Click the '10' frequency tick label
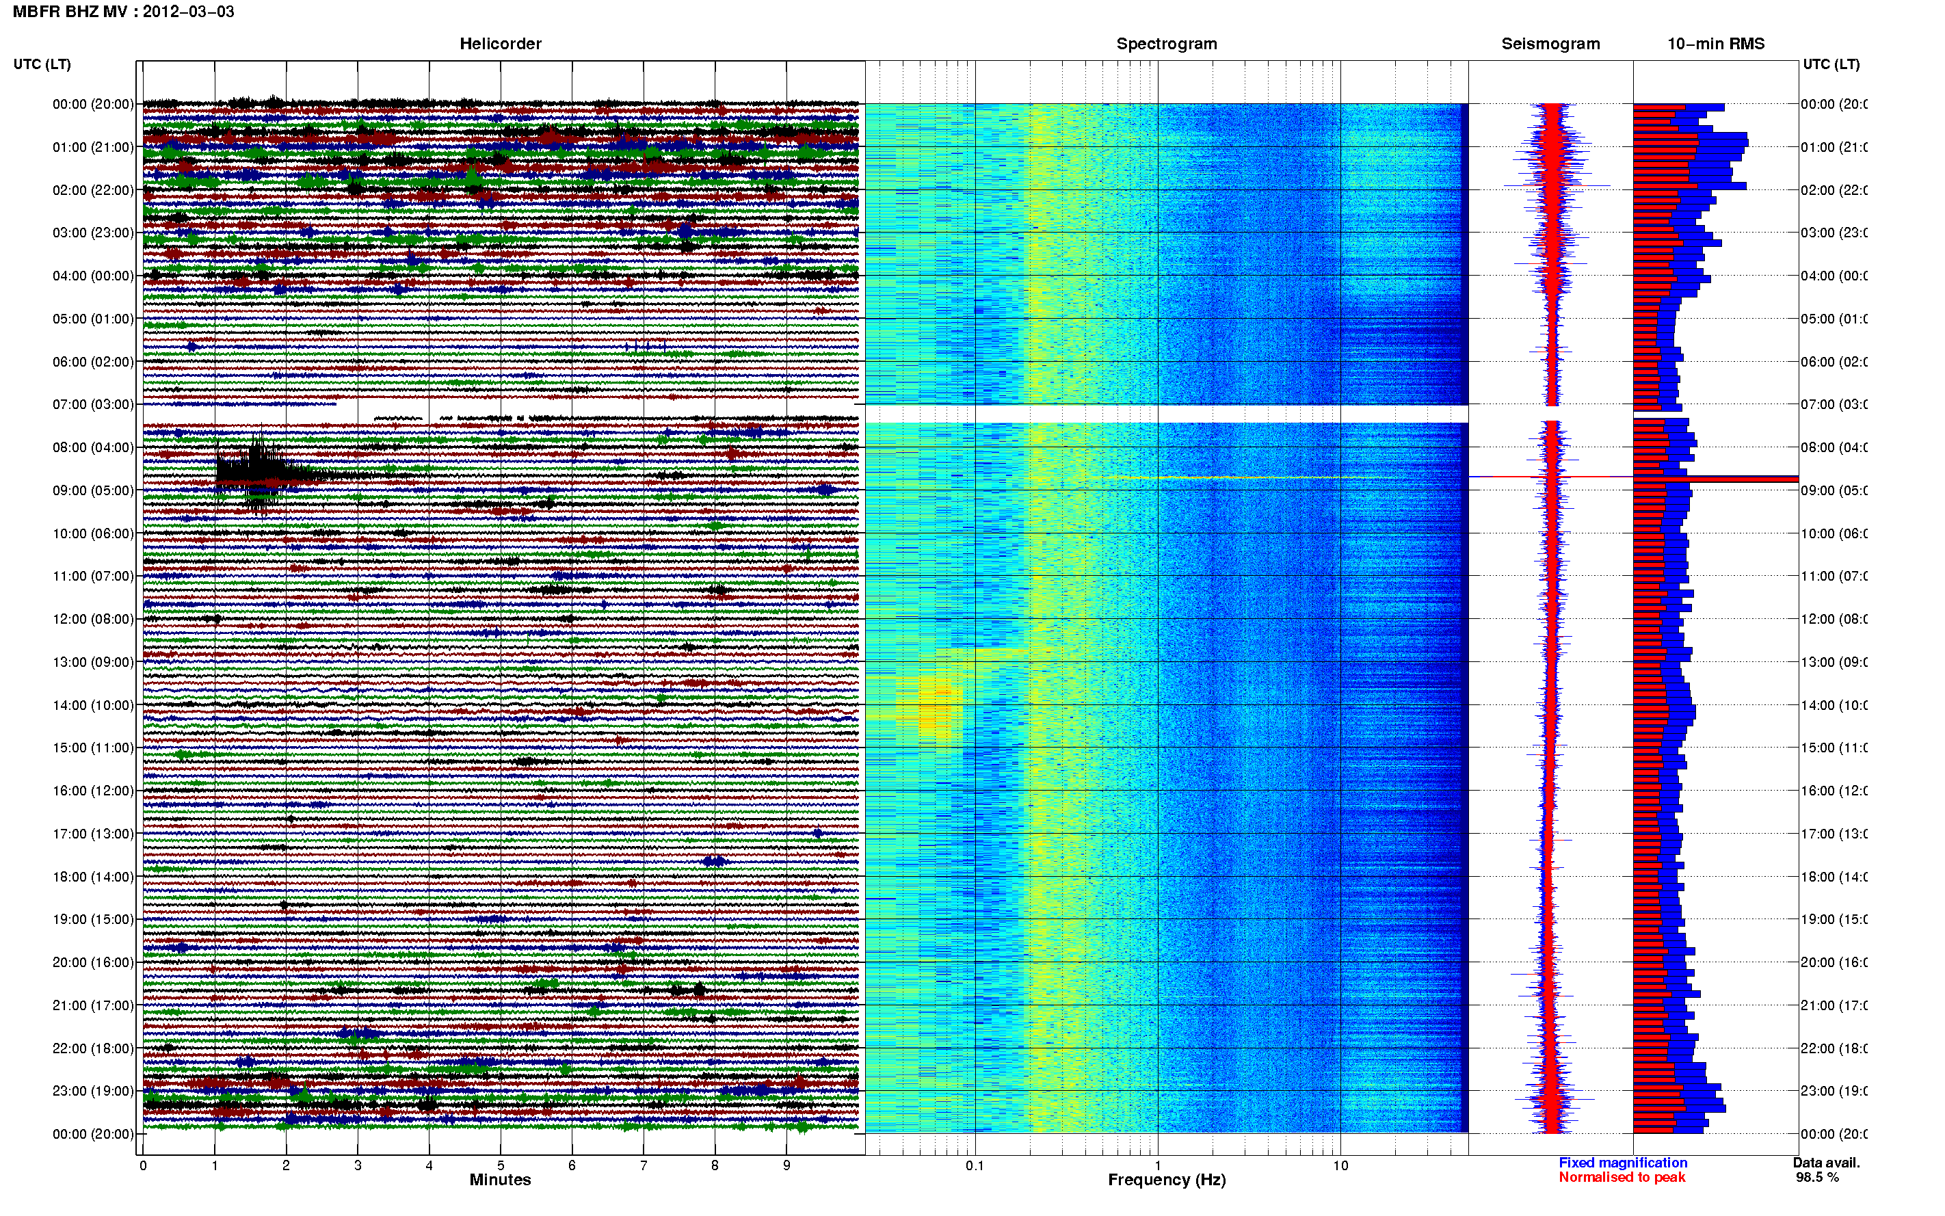 click(x=1340, y=1165)
